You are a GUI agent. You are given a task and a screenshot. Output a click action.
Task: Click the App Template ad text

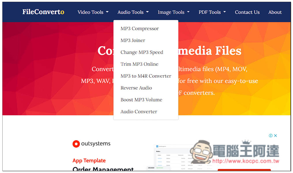point(89,160)
